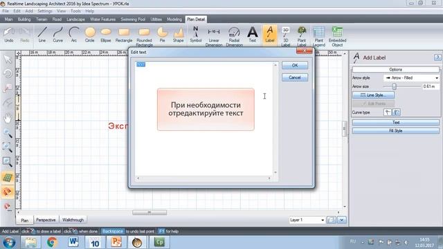Click the Redo icon
Image resolution: width=443 pixels, height=249 pixels.
click(x=25, y=35)
